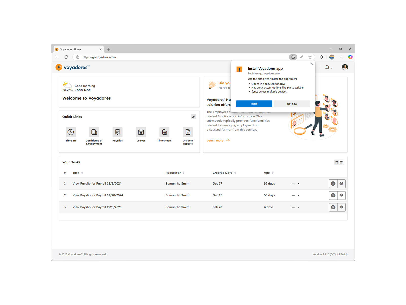The width and height of the screenshot is (406, 305).
Task: Dismiss task for Payroll 2/20/2025
Action: 333,207
